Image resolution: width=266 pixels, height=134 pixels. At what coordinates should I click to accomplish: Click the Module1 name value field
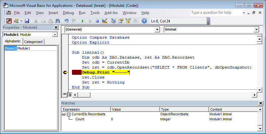point(37,48)
